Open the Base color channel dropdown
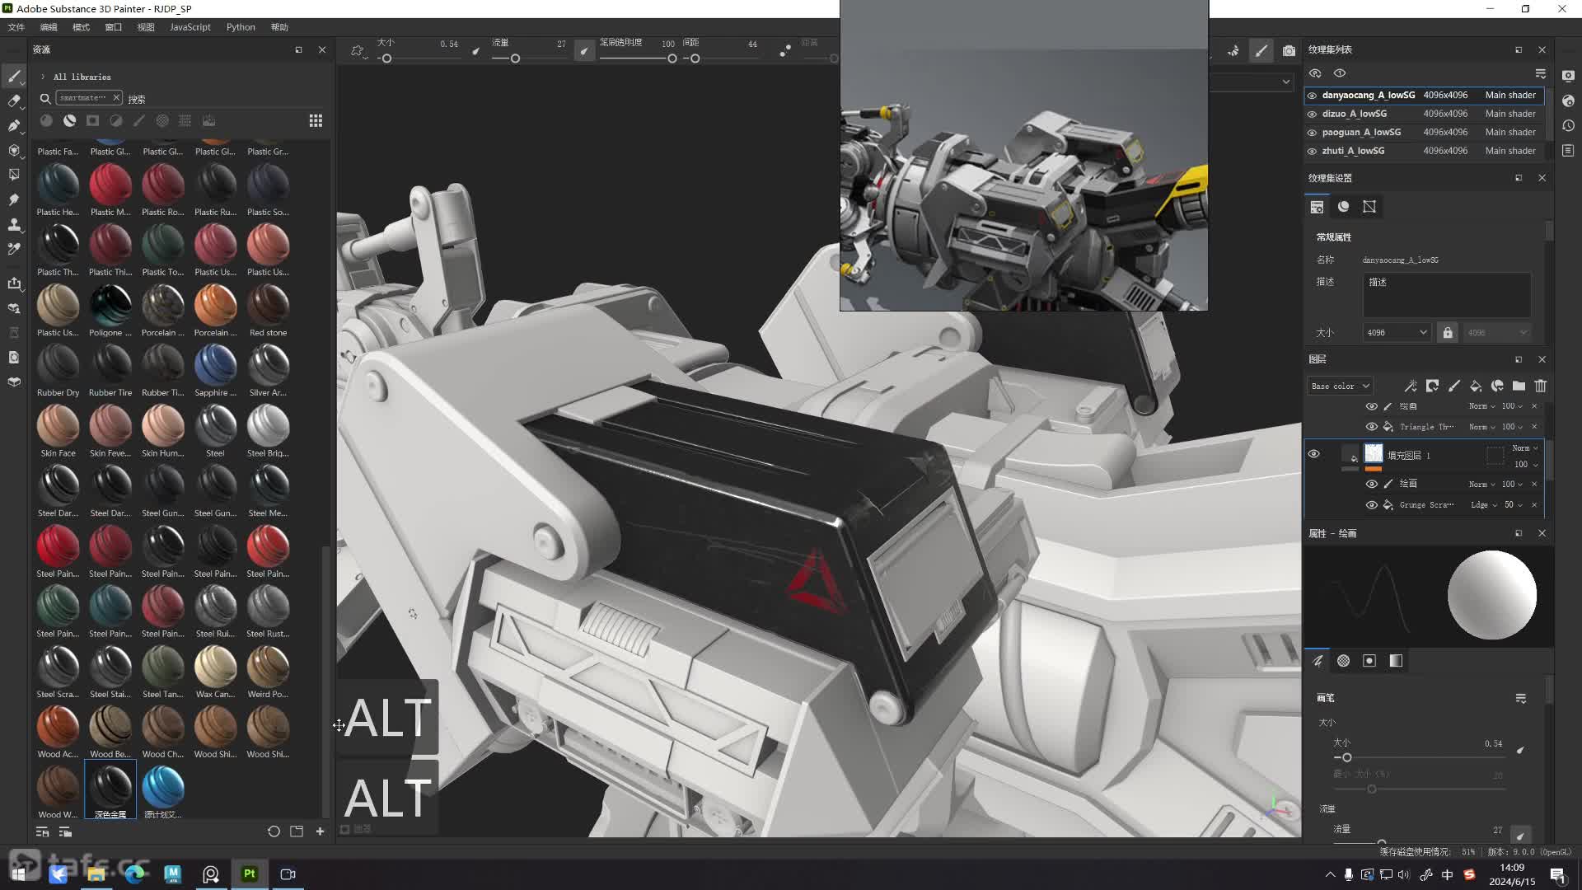The width and height of the screenshot is (1582, 890). pos(1340,386)
